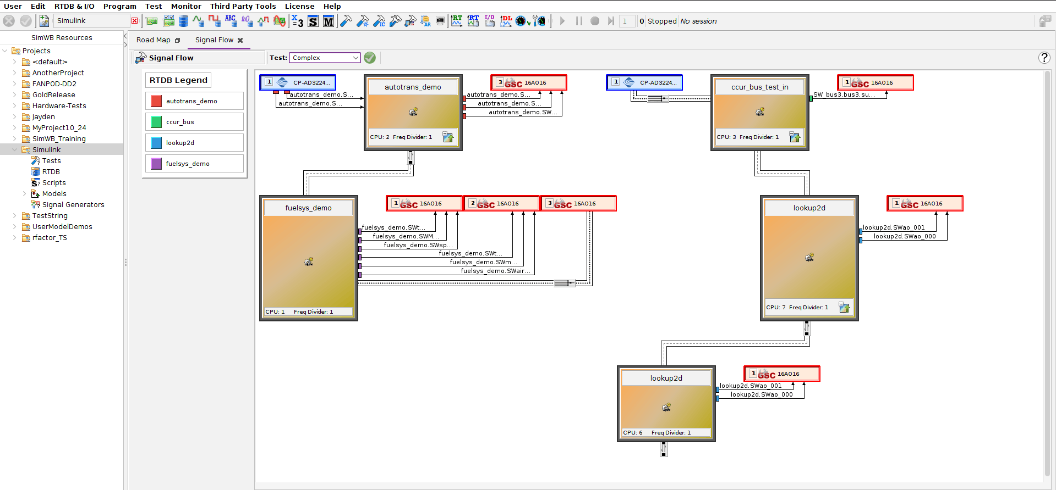This screenshot has width=1056, height=490.
Task: Click the hammer with IC label icon
Action: click(x=379, y=21)
